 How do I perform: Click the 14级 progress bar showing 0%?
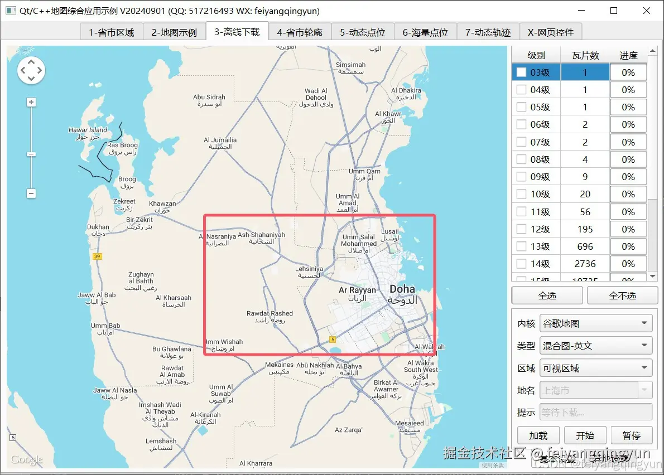(x=628, y=264)
